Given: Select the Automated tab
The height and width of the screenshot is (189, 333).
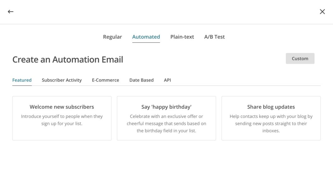Looking at the screenshot, I should tap(146, 37).
